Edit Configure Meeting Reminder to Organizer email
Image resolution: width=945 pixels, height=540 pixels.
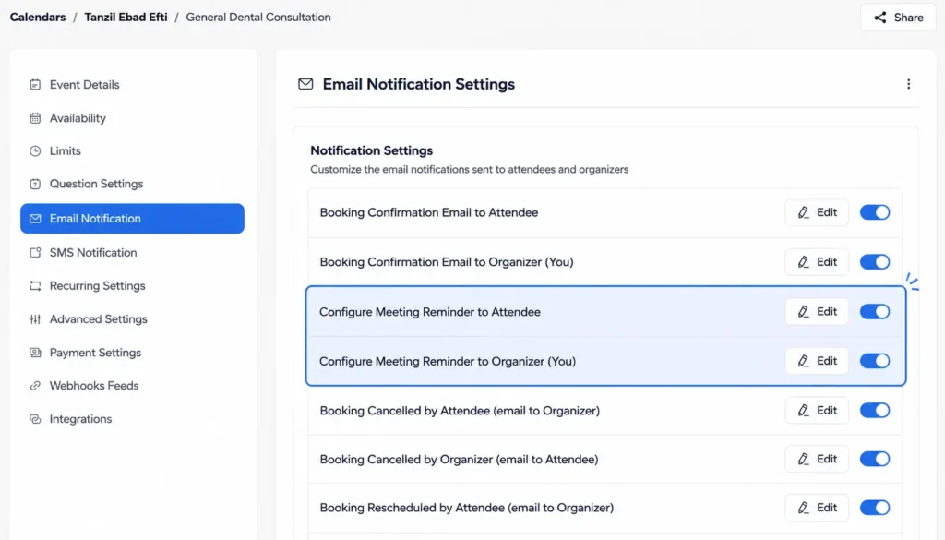(817, 361)
